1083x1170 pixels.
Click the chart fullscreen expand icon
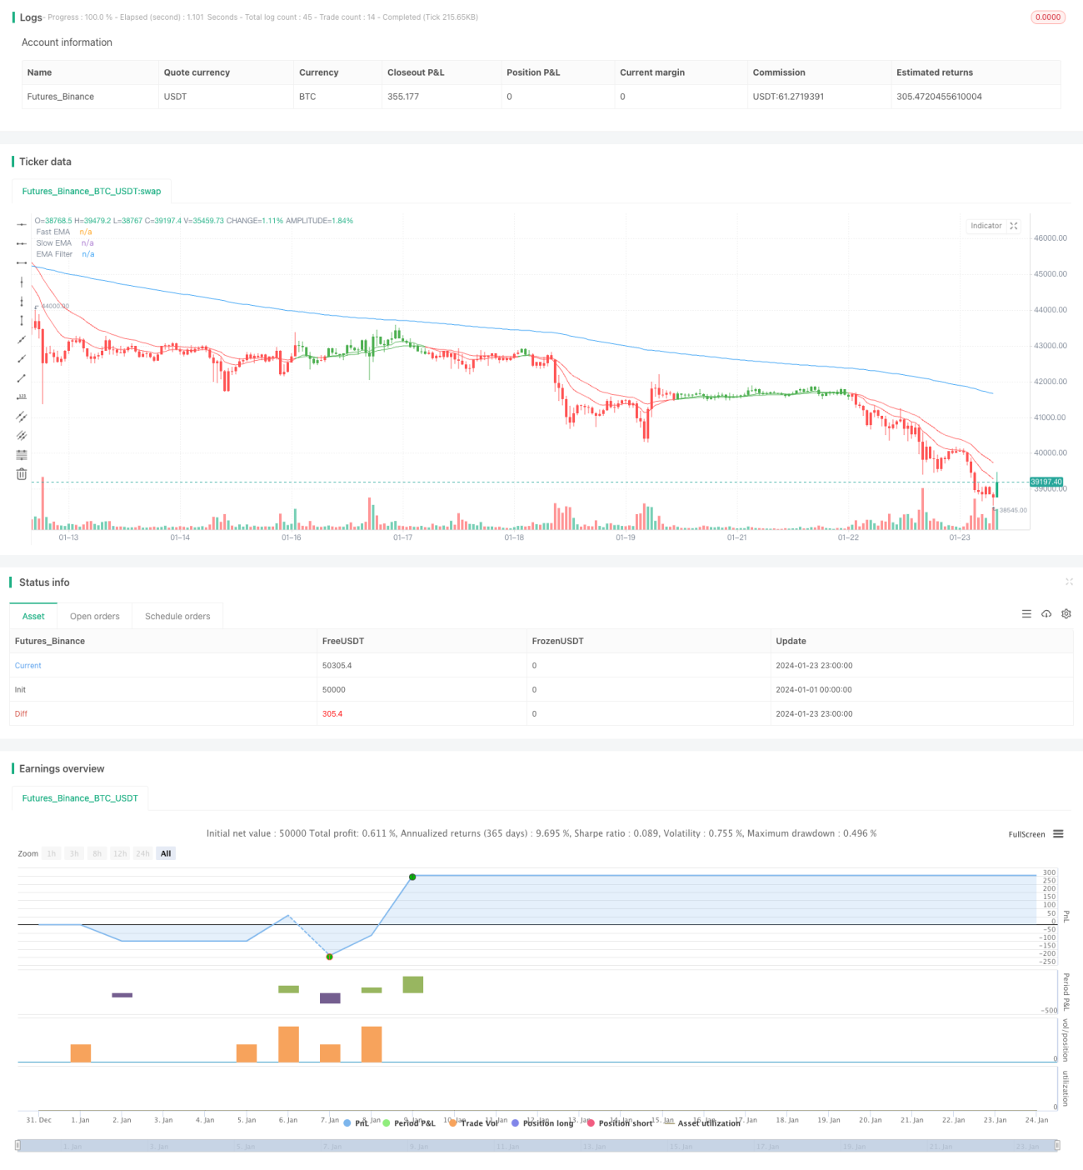[1014, 226]
